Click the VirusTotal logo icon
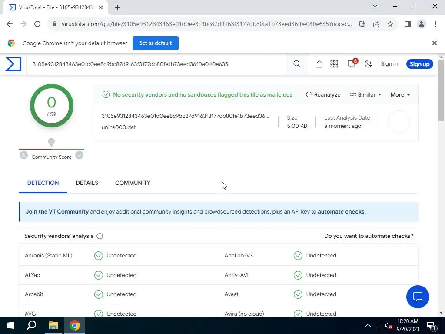The width and height of the screenshot is (445, 334). click(13, 64)
